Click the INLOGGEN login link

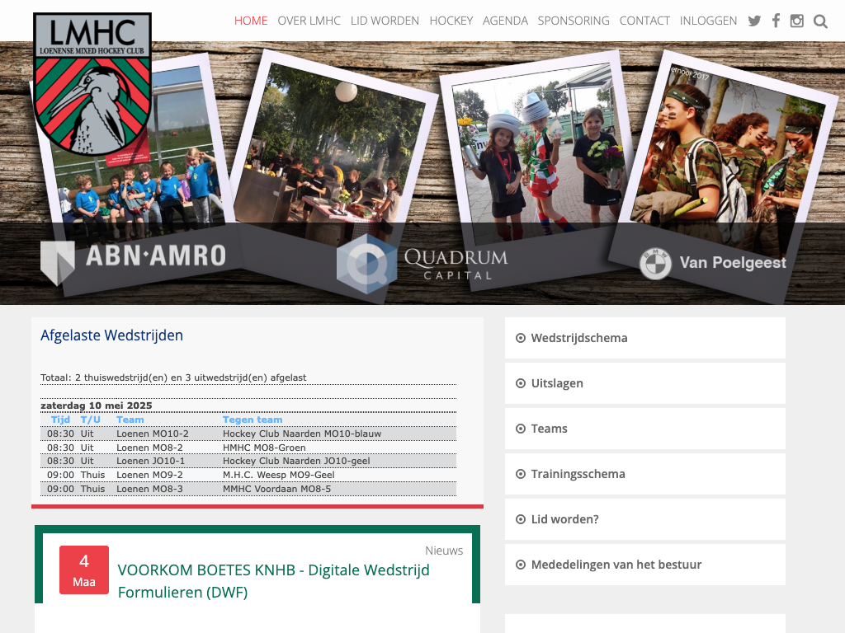tap(708, 21)
